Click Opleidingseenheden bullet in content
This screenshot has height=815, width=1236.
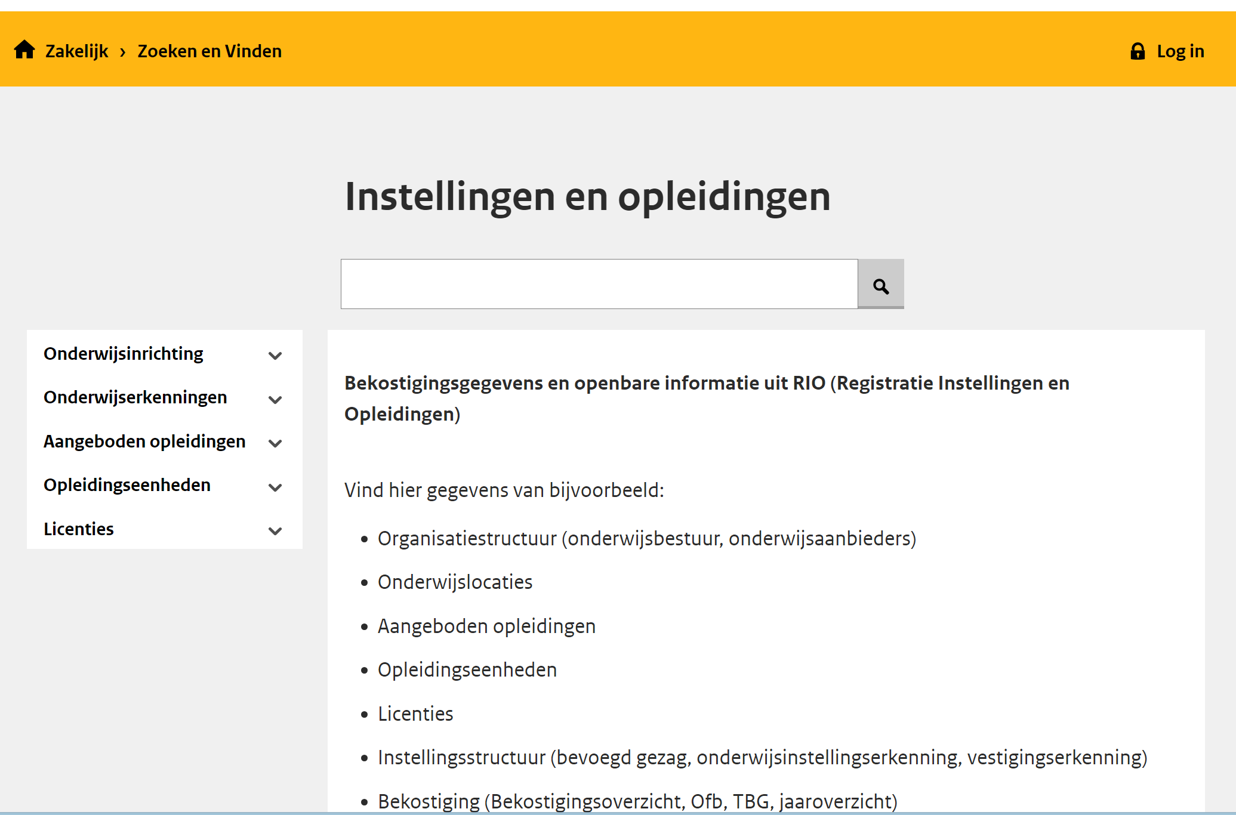click(x=467, y=670)
